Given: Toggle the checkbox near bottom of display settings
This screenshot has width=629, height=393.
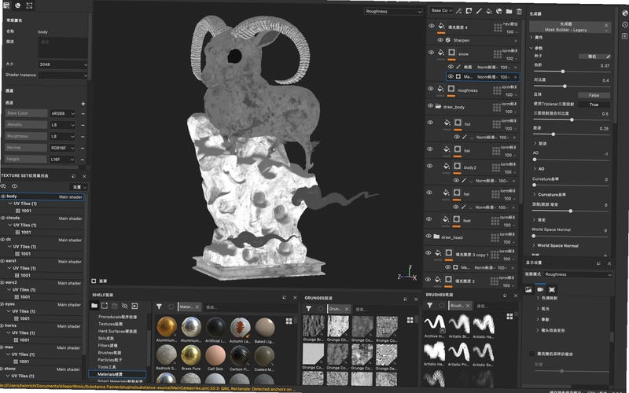Looking at the screenshot, I should click(x=532, y=354).
